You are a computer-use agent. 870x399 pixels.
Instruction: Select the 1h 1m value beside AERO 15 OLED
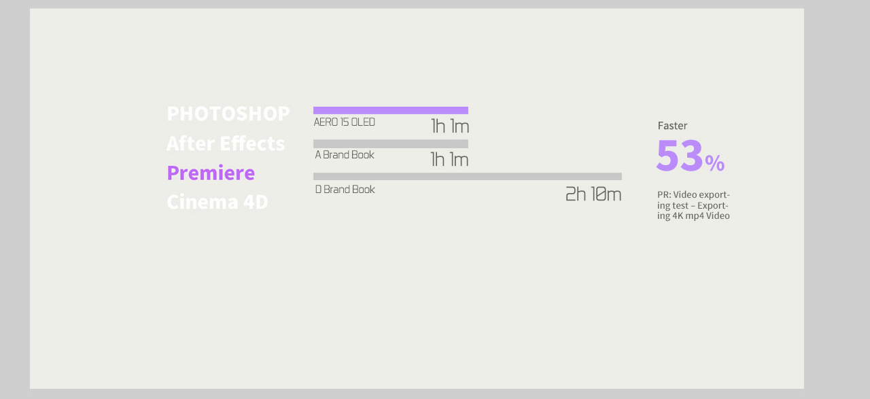tap(449, 126)
